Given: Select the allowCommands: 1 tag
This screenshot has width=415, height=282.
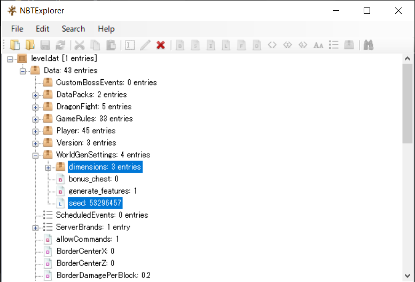Looking at the screenshot, I should [88, 239].
